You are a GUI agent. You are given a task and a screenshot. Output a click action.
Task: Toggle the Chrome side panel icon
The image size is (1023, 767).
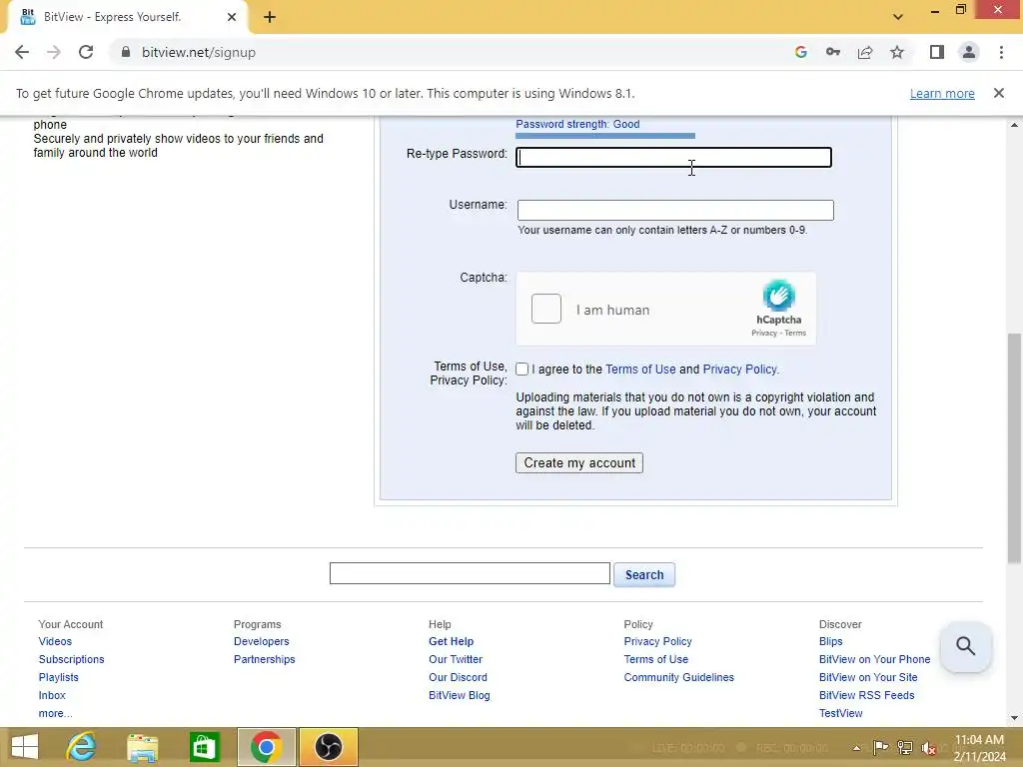click(937, 52)
